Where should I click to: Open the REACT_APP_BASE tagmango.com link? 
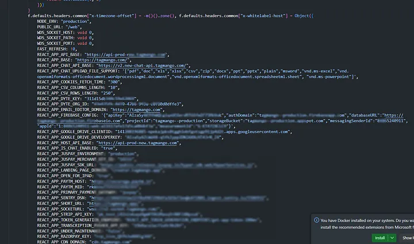tap(102, 60)
